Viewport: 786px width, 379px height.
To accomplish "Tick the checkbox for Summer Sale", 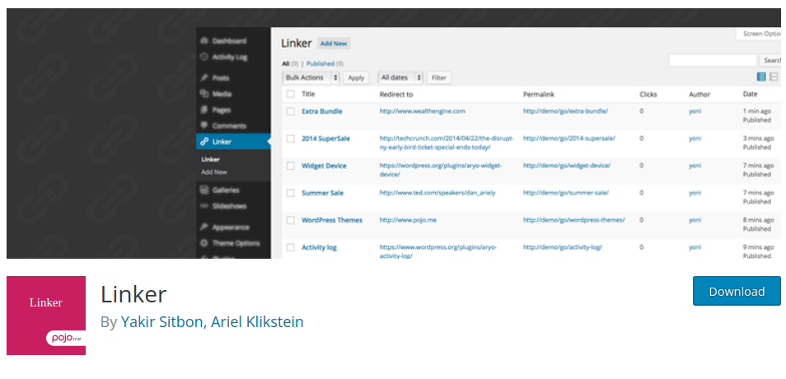I will 291,193.
